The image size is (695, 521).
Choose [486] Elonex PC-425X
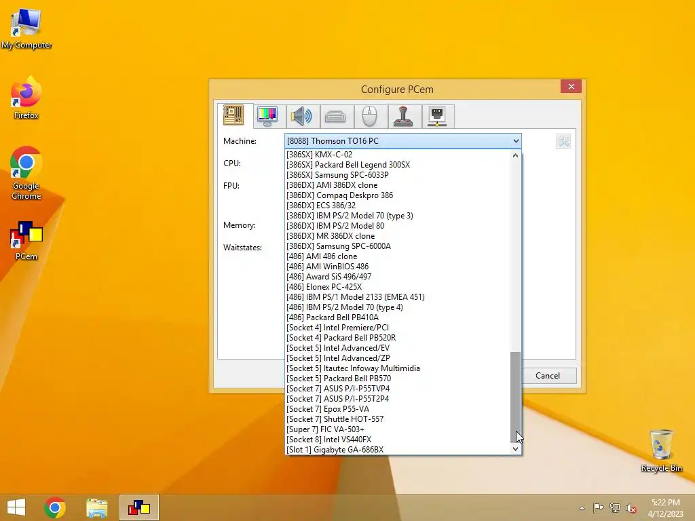398,287
